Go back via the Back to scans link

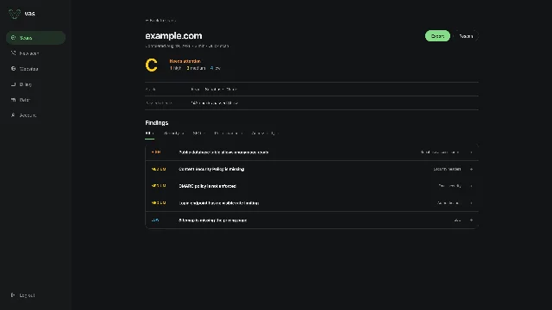[160, 21]
